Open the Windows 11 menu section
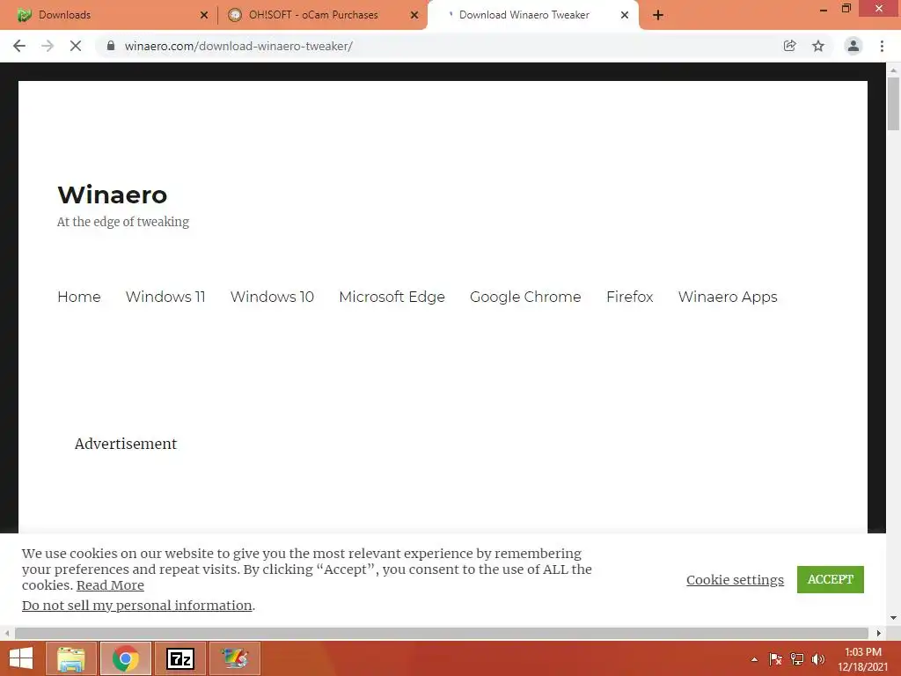Screen dimensions: 901x676 point(165,297)
